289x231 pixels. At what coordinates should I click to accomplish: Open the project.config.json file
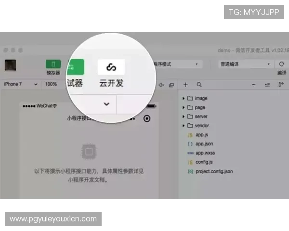click(214, 171)
